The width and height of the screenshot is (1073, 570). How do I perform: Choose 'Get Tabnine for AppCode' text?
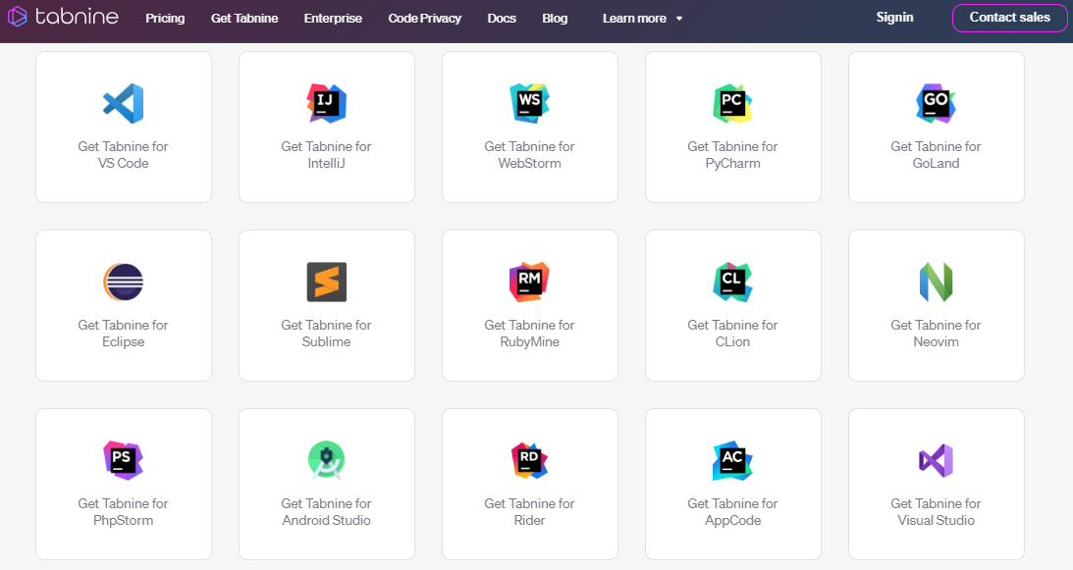(x=733, y=512)
